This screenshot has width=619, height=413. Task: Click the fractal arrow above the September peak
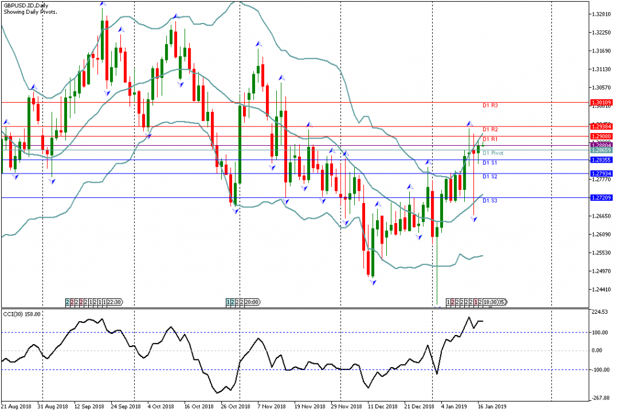102,4
